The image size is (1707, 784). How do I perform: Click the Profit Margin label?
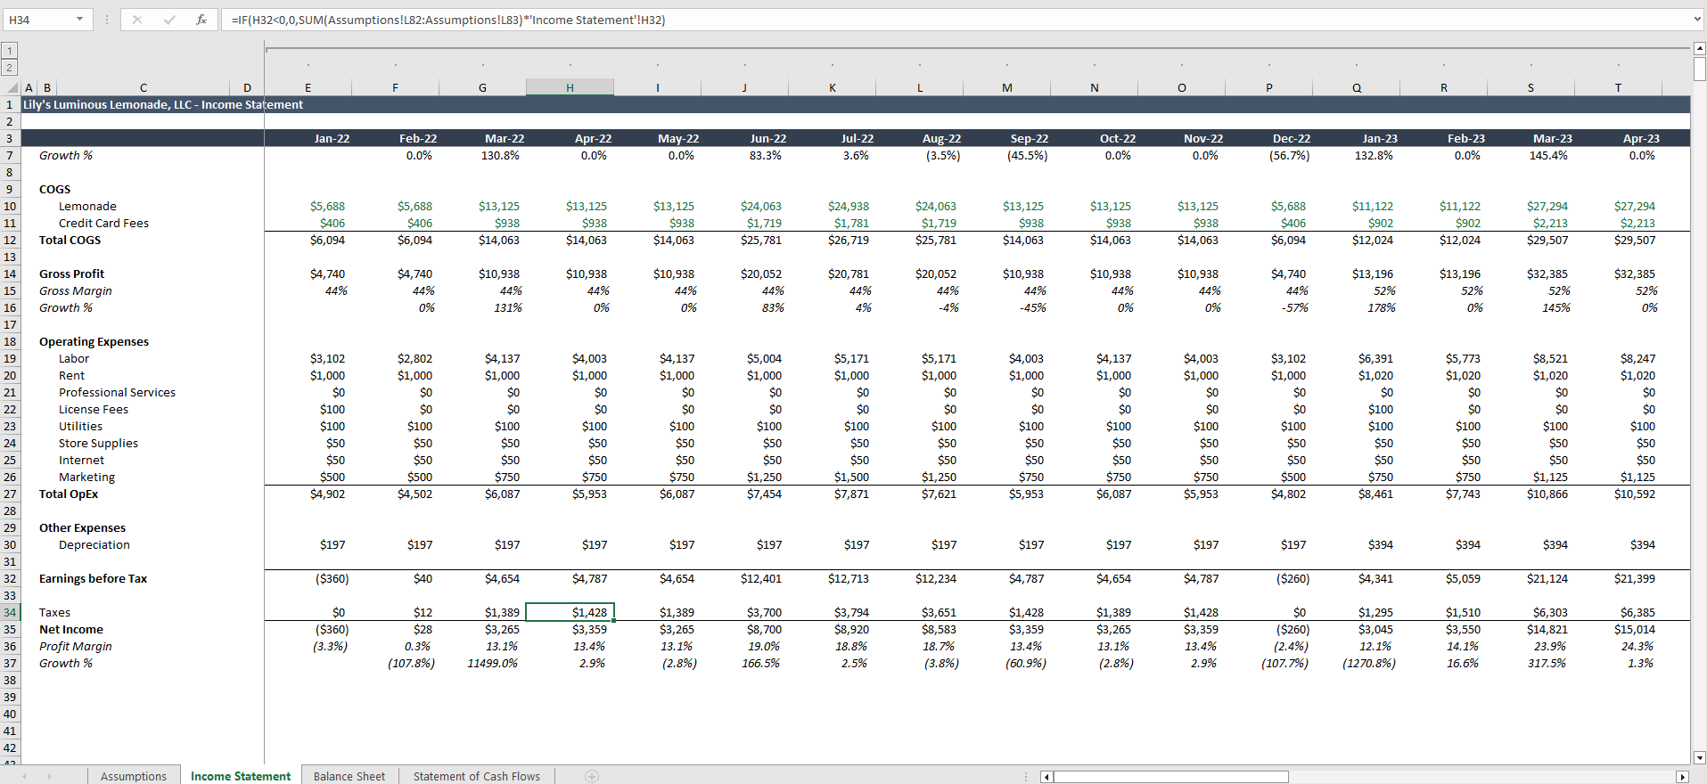[75, 646]
